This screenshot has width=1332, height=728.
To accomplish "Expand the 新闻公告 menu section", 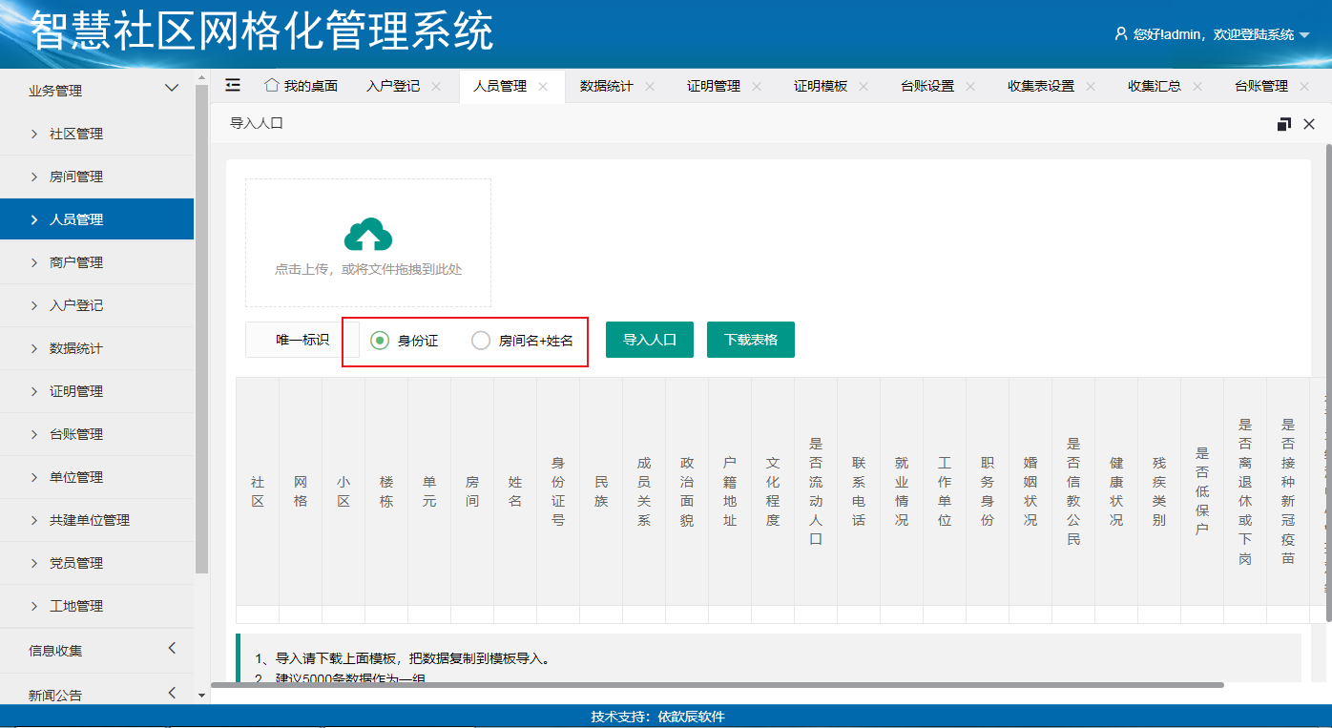I will (172, 693).
